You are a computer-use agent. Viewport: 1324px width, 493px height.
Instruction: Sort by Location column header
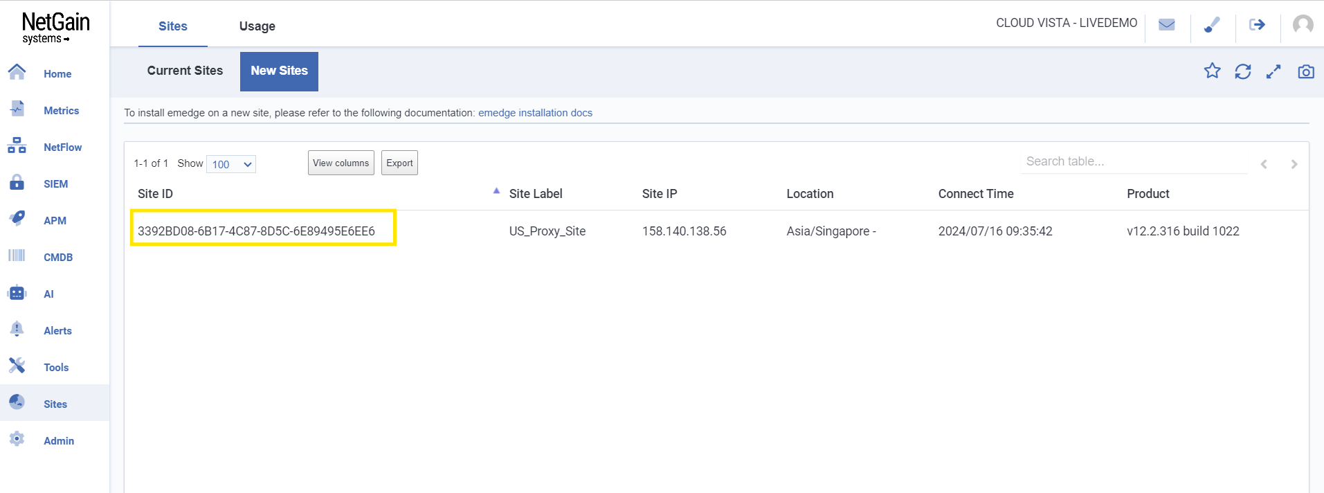(810, 194)
